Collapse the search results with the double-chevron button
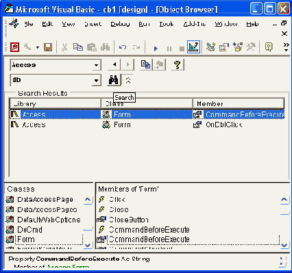Viewport: 292px width, 273px height. [128, 80]
